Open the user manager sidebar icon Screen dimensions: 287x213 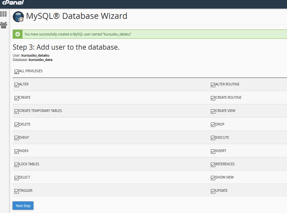pyautogui.click(x=4, y=25)
